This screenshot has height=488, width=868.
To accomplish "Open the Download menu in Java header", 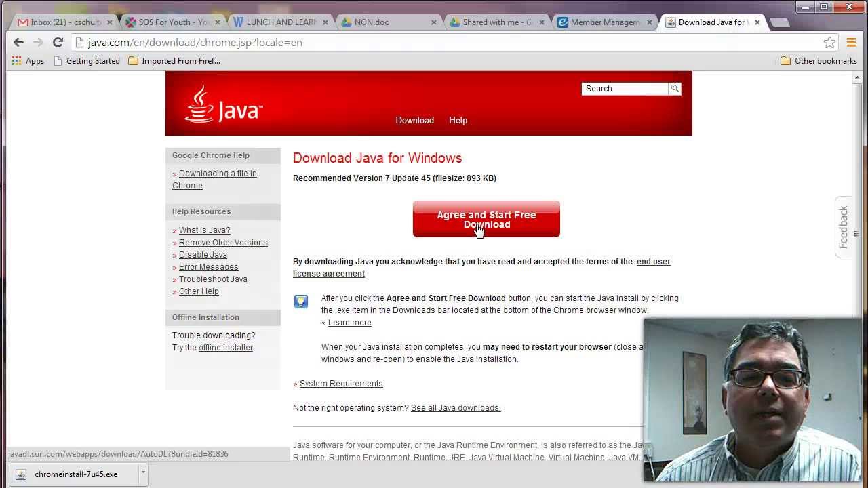I will tap(414, 120).
